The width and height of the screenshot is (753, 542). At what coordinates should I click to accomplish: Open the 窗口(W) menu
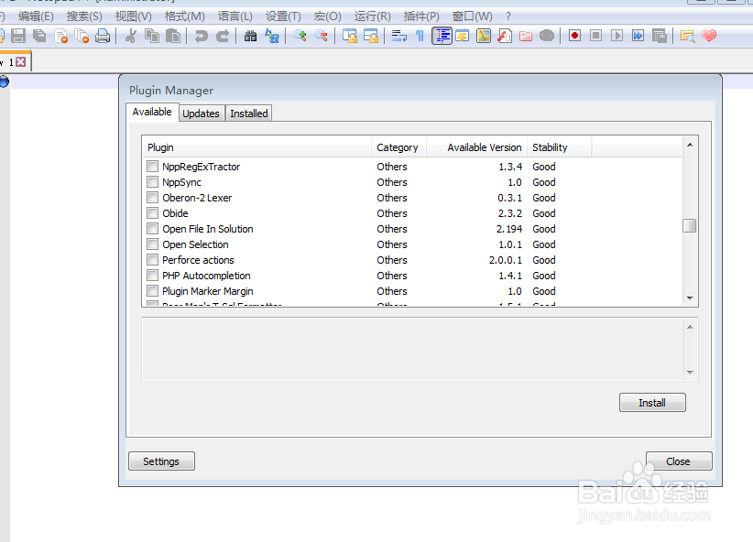pyautogui.click(x=472, y=16)
